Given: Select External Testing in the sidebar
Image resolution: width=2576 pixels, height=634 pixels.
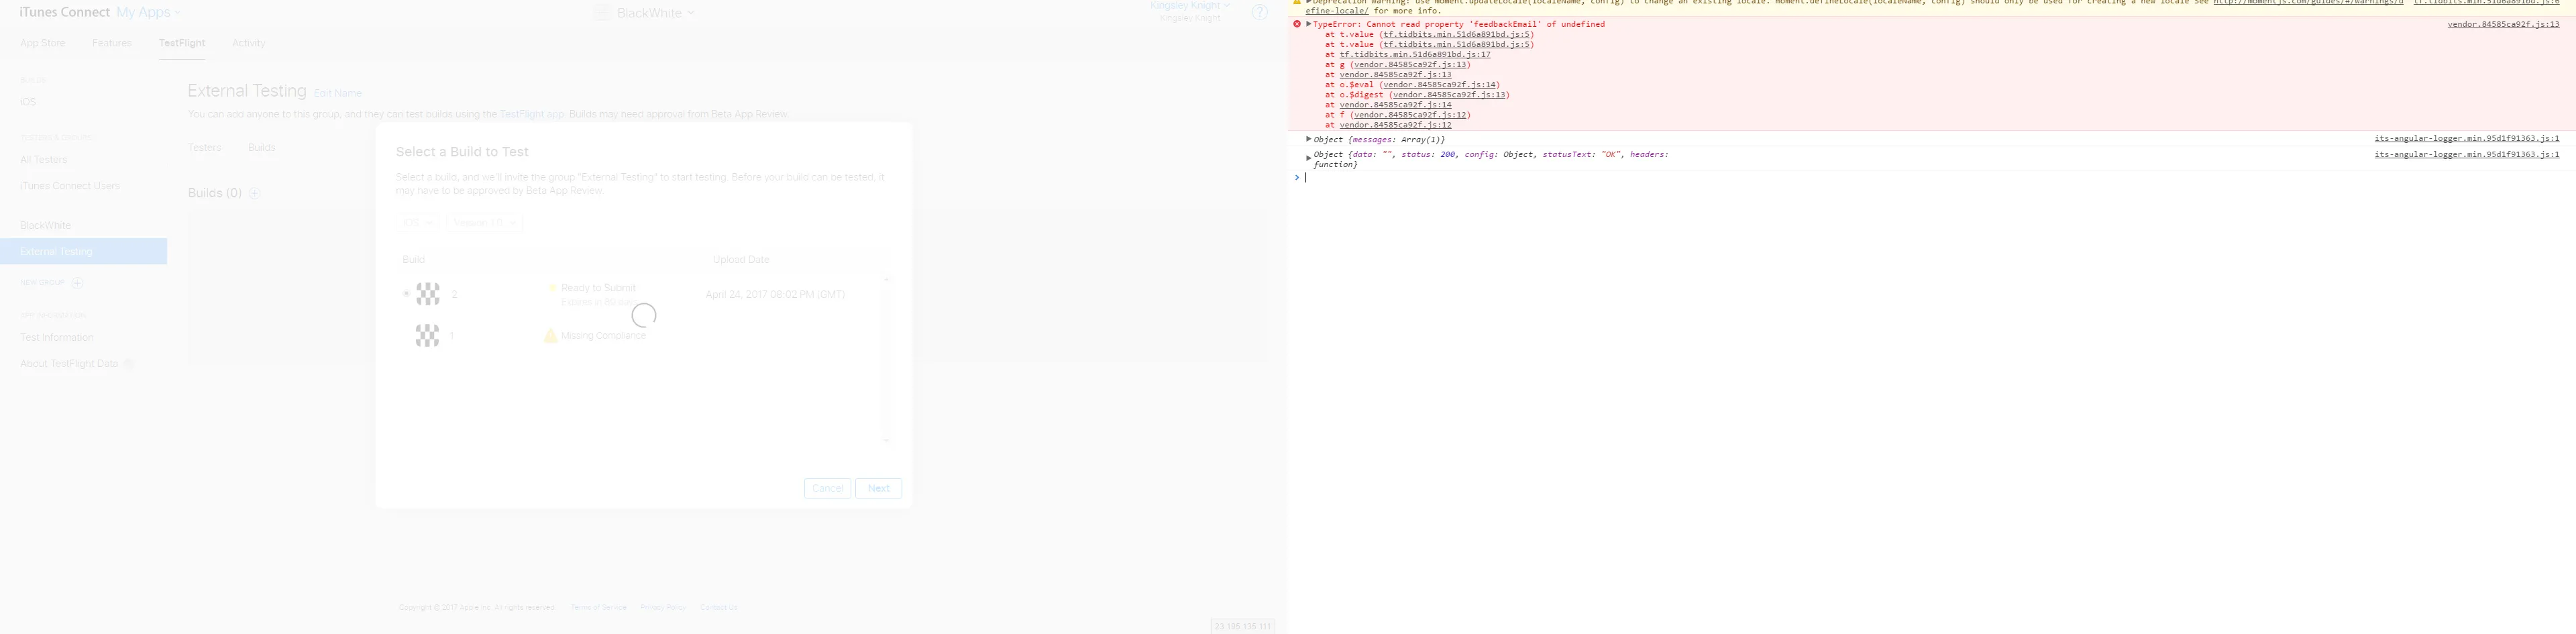Looking at the screenshot, I should [83, 252].
